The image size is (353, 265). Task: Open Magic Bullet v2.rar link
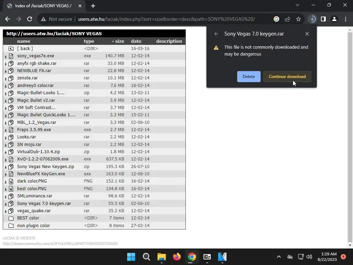36,100
